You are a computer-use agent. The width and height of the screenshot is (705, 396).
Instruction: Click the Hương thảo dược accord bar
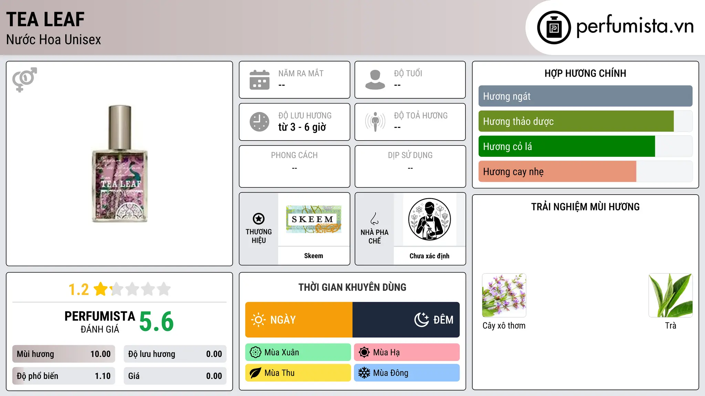[585, 121]
